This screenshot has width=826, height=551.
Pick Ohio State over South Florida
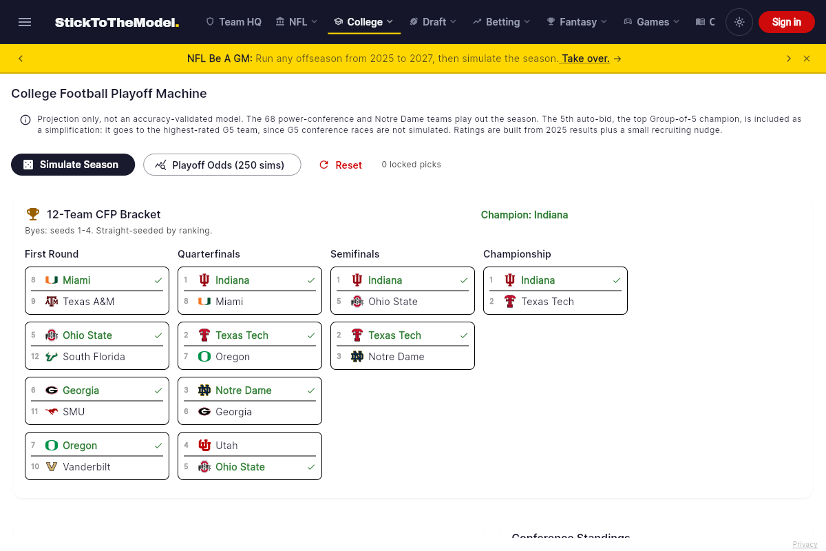[x=97, y=335]
